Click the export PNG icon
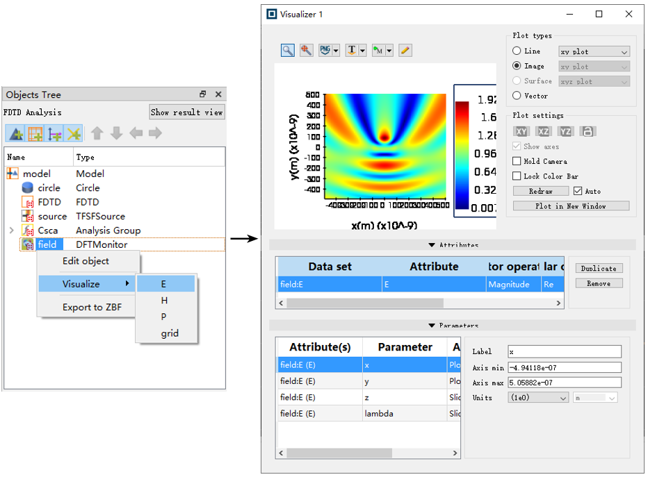Screen dimensions: 648x477 (x=325, y=50)
